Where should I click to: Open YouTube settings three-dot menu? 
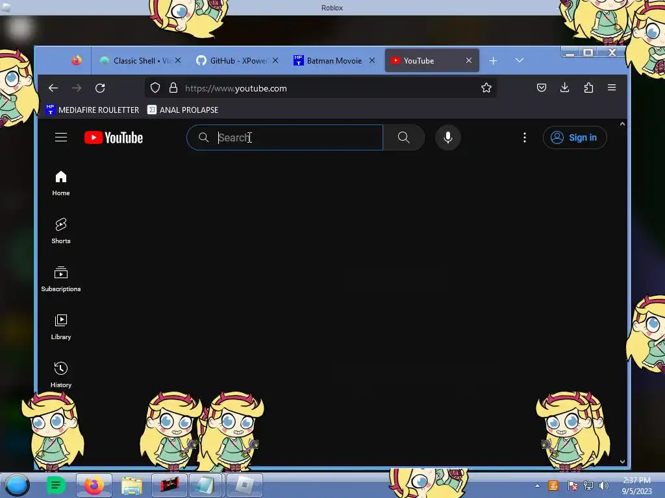(x=525, y=137)
